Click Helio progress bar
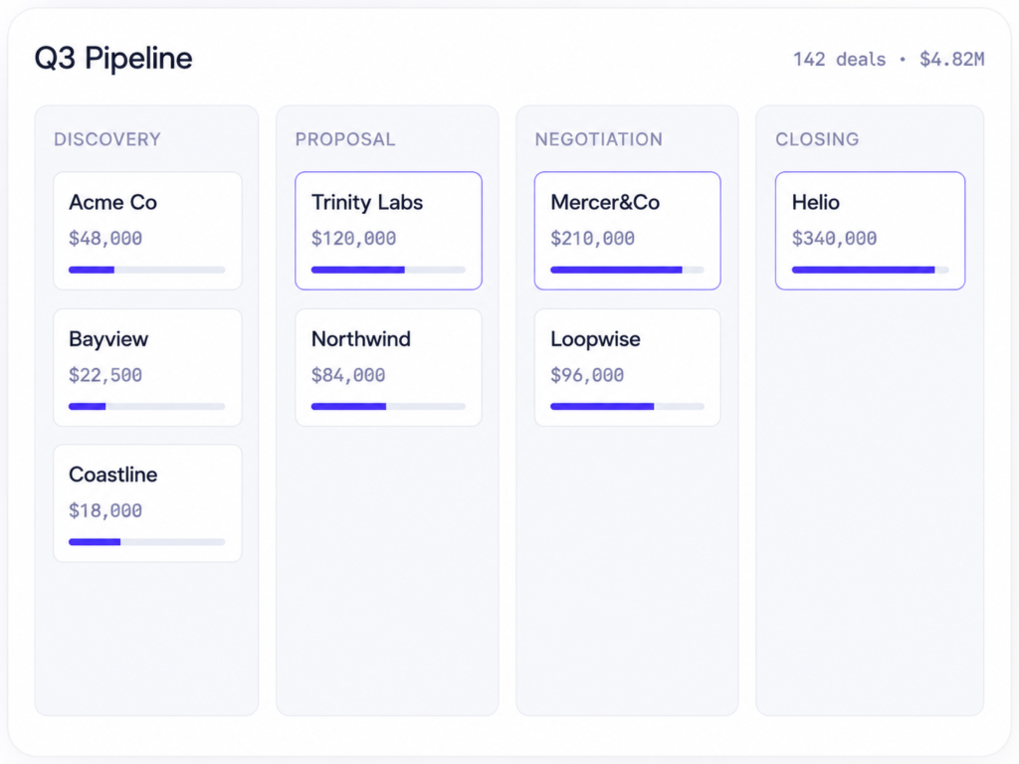Screen dimensions: 1019x764 870,270
